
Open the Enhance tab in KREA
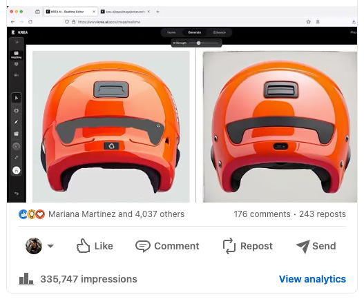[x=220, y=32]
